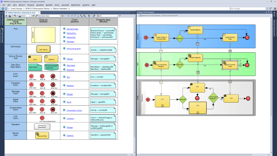277x156 pixels.
Task: Click the filter funnel toolbar icon
Action: (120, 16)
